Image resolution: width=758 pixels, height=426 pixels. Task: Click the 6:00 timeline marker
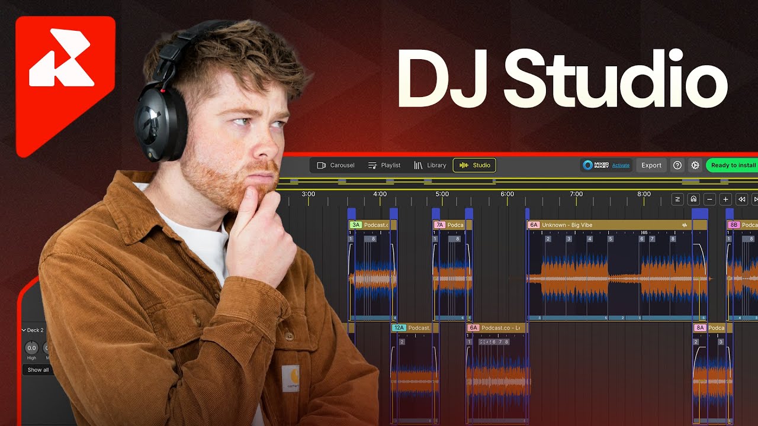click(x=507, y=194)
